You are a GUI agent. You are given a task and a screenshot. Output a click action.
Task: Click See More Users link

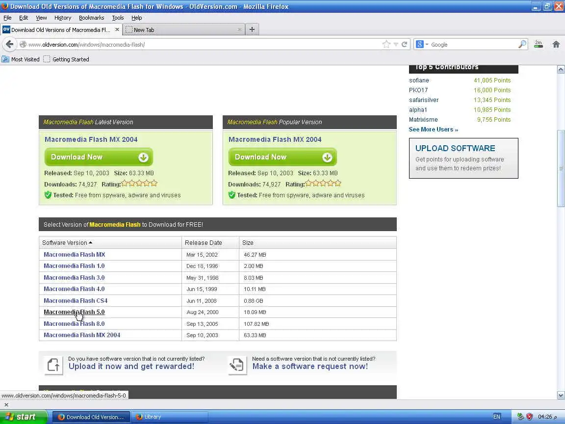click(433, 130)
